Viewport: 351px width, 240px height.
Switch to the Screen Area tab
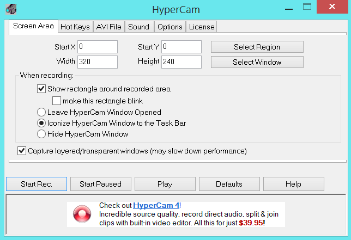33,26
